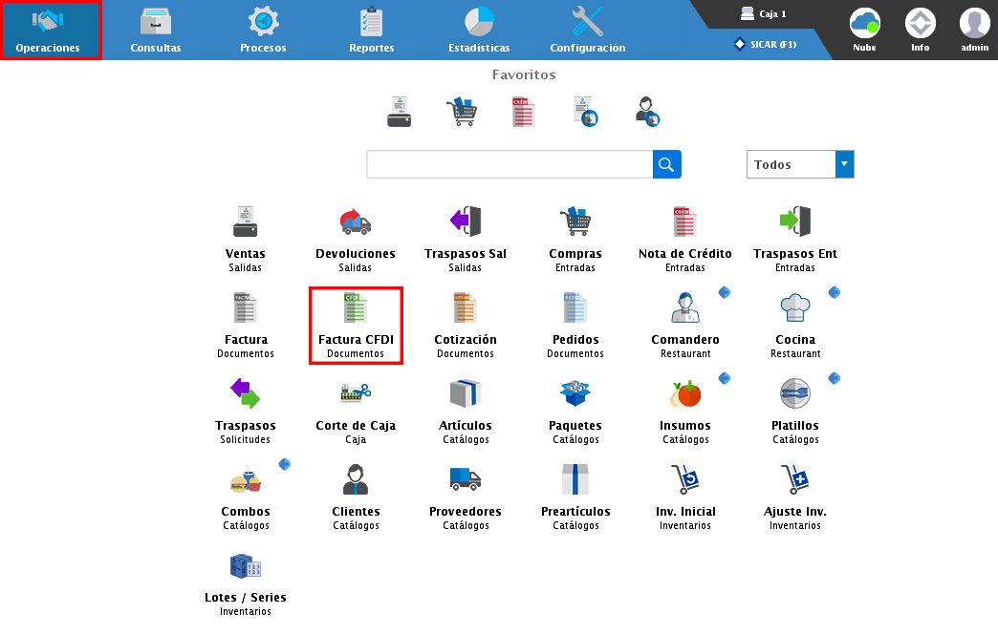Click the SICAR (F1) button

coord(765,44)
